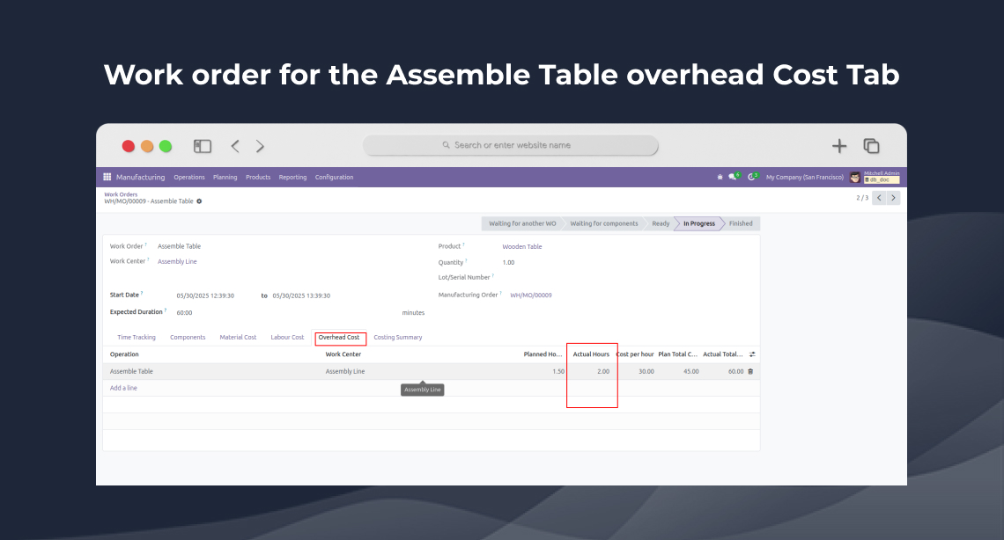Image resolution: width=1004 pixels, height=540 pixels.
Task: Go to the previous work order record
Action: pos(879,198)
